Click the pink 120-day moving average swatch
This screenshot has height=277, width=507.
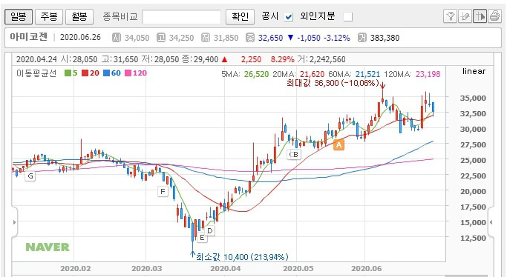pyautogui.click(x=128, y=73)
